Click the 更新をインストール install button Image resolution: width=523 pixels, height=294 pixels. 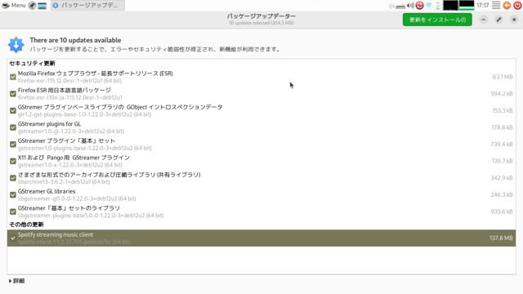tap(437, 20)
